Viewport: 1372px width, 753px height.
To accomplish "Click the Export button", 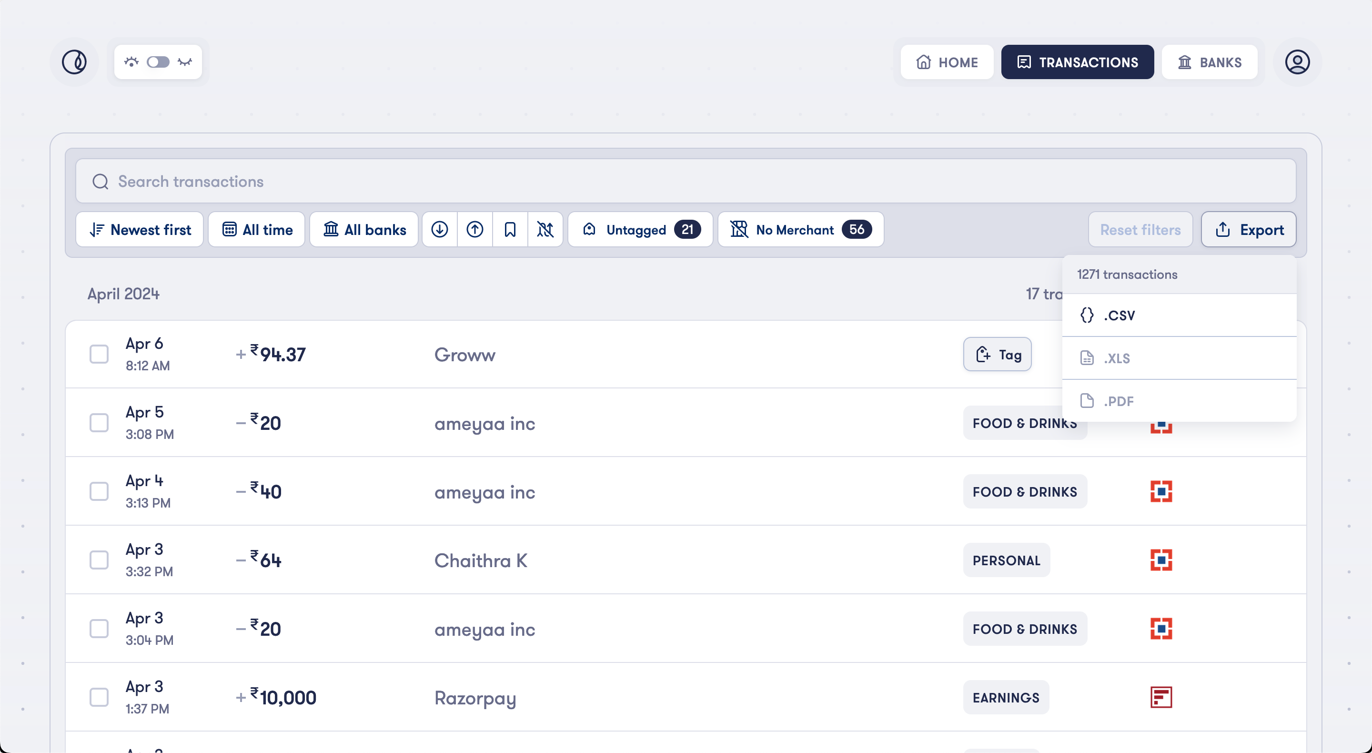I will [x=1249, y=230].
